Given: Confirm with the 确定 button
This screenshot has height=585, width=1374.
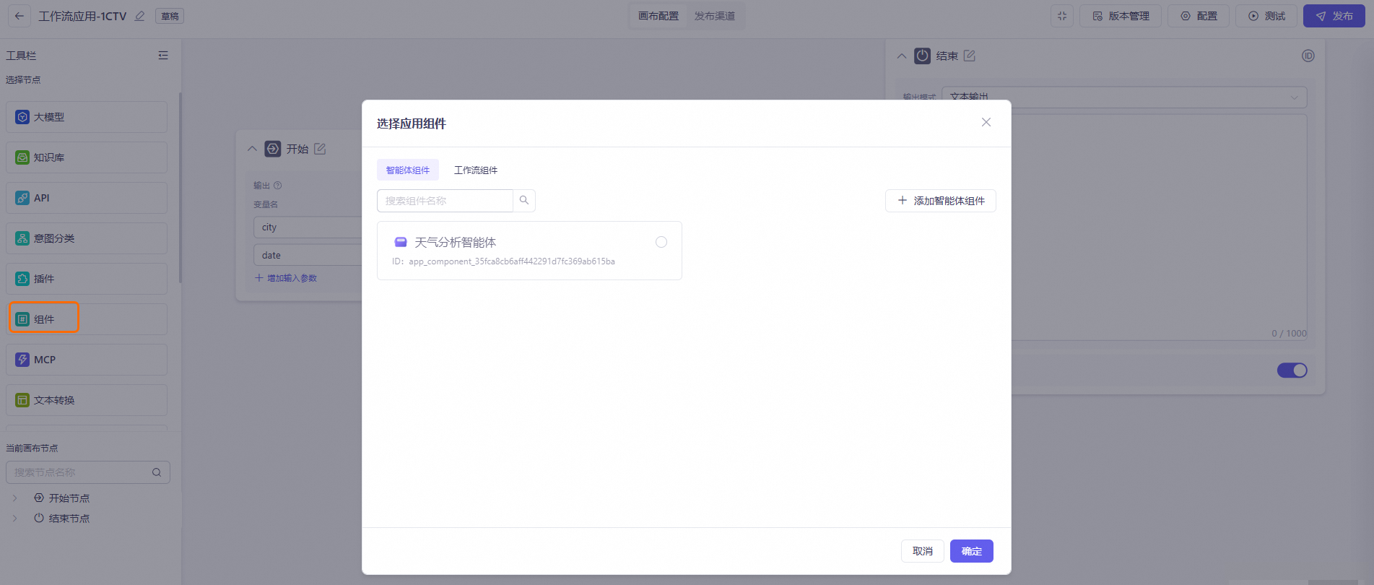Looking at the screenshot, I should (x=972, y=551).
